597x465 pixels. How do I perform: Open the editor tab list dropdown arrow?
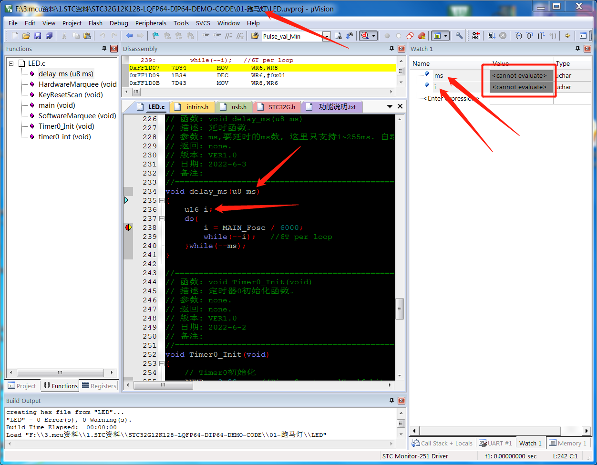point(390,106)
